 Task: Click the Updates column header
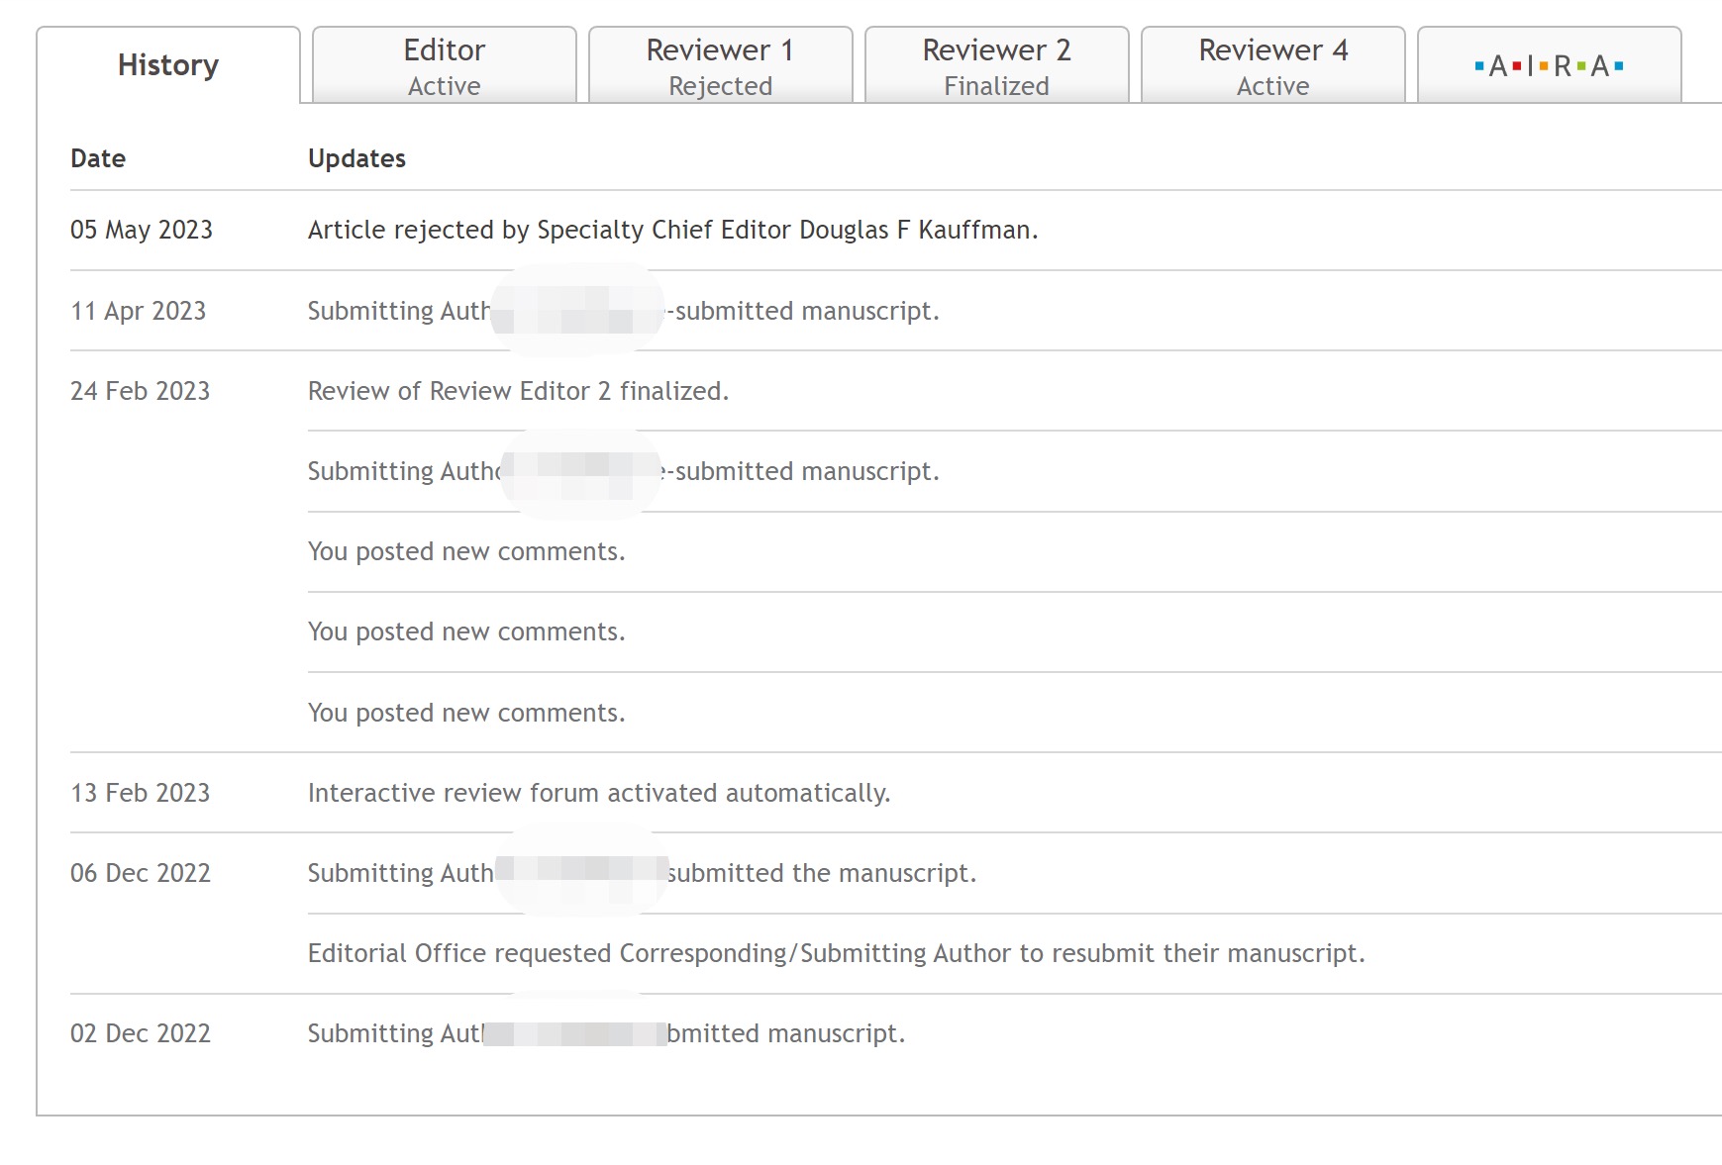point(356,158)
